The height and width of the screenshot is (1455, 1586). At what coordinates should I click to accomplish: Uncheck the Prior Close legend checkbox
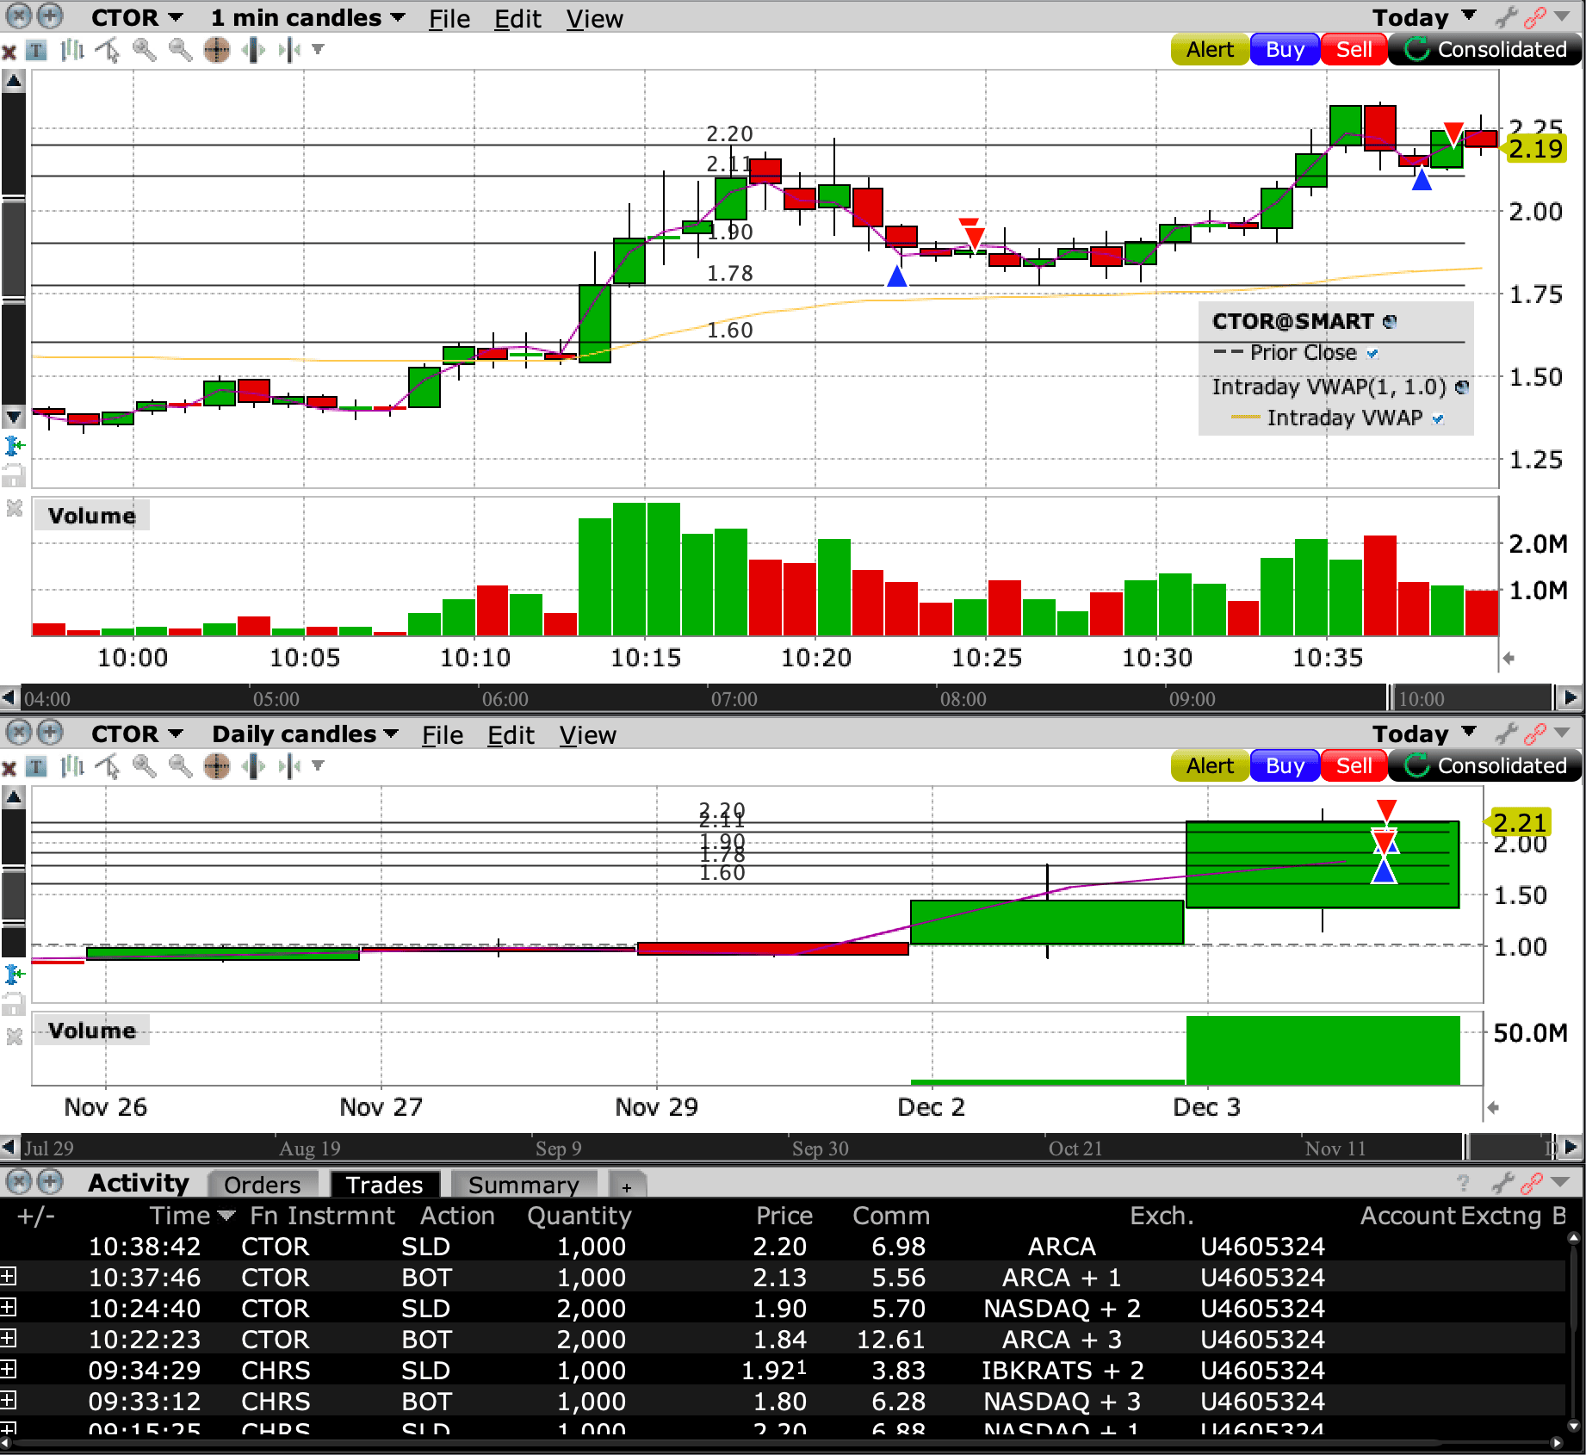pyautogui.click(x=1372, y=353)
